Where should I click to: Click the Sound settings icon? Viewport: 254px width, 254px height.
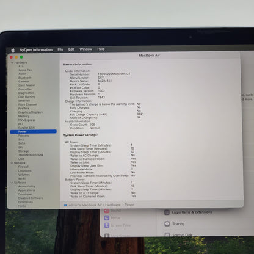pos(107,211)
